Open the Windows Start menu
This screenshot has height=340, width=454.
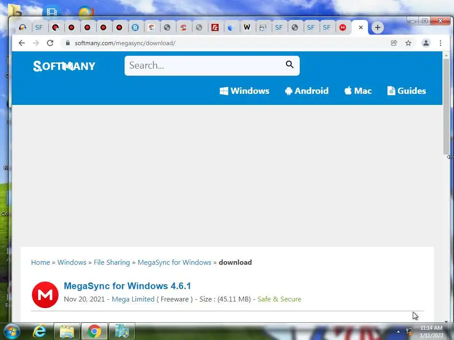point(12,331)
